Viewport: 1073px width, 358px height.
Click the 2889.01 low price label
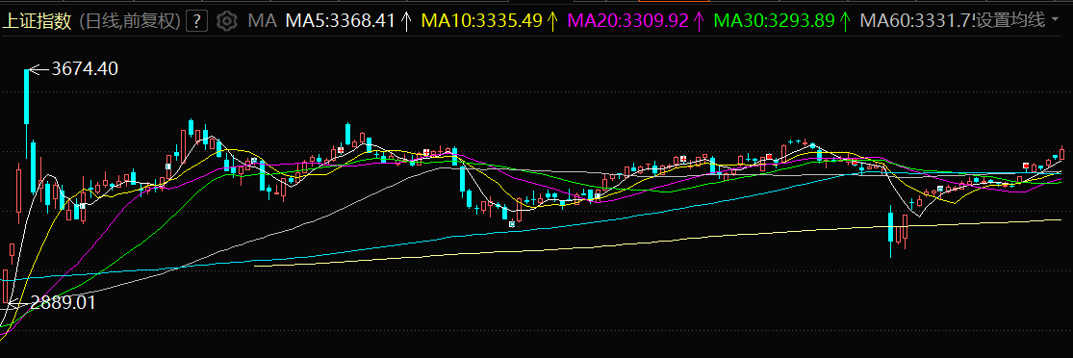62,302
